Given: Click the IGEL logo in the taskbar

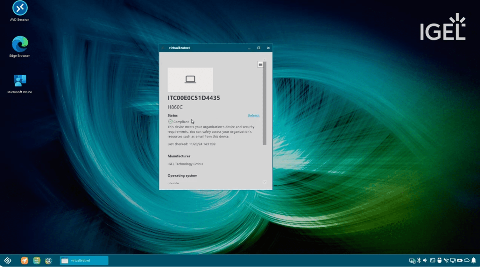Looking at the screenshot, I should point(8,261).
